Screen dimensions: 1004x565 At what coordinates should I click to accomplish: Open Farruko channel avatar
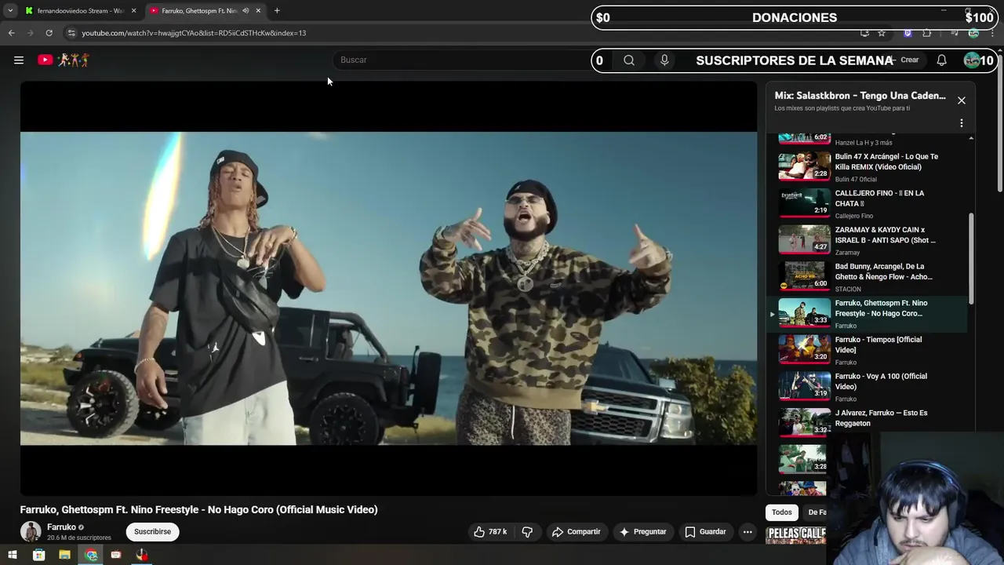tap(31, 531)
